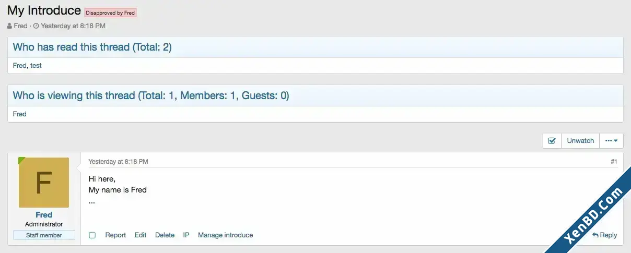Click Delete on the post
The image size is (631, 253).
165,235
